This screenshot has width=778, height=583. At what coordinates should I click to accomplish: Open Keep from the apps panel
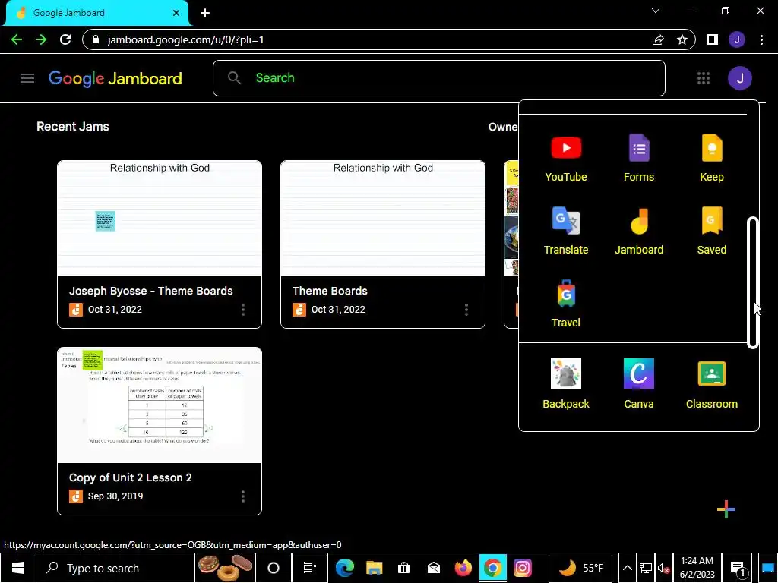[711, 159]
